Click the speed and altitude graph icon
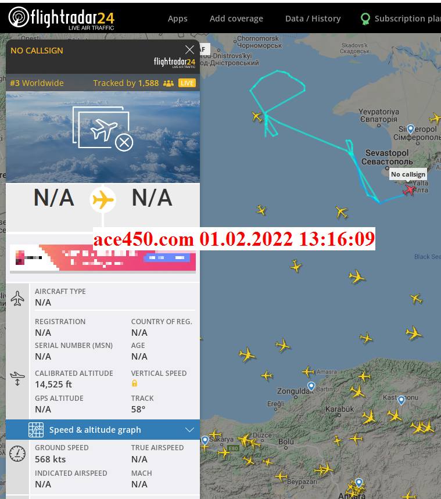Viewport: 441px width, 499px height. coord(36,430)
